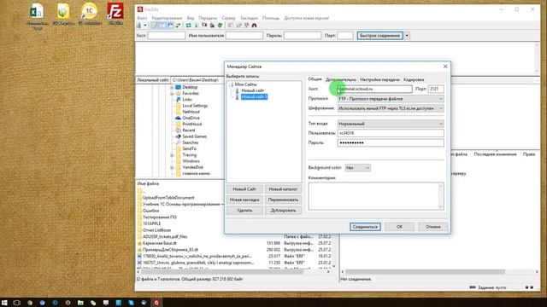Image resolution: width=547 pixels, height=307 pixels.
Task: Click the Соединиться button
Action: [365, 227]
